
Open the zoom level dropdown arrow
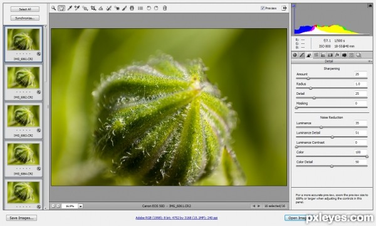(x=81, y=206)
